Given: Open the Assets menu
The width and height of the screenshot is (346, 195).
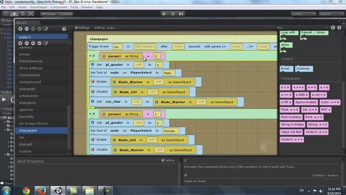Looking at the screenshot, I should click(22, 7).
